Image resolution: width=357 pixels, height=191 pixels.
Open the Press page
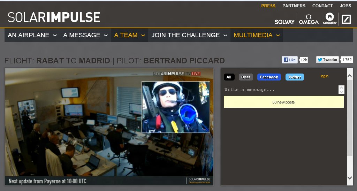[x=268, y=6]
